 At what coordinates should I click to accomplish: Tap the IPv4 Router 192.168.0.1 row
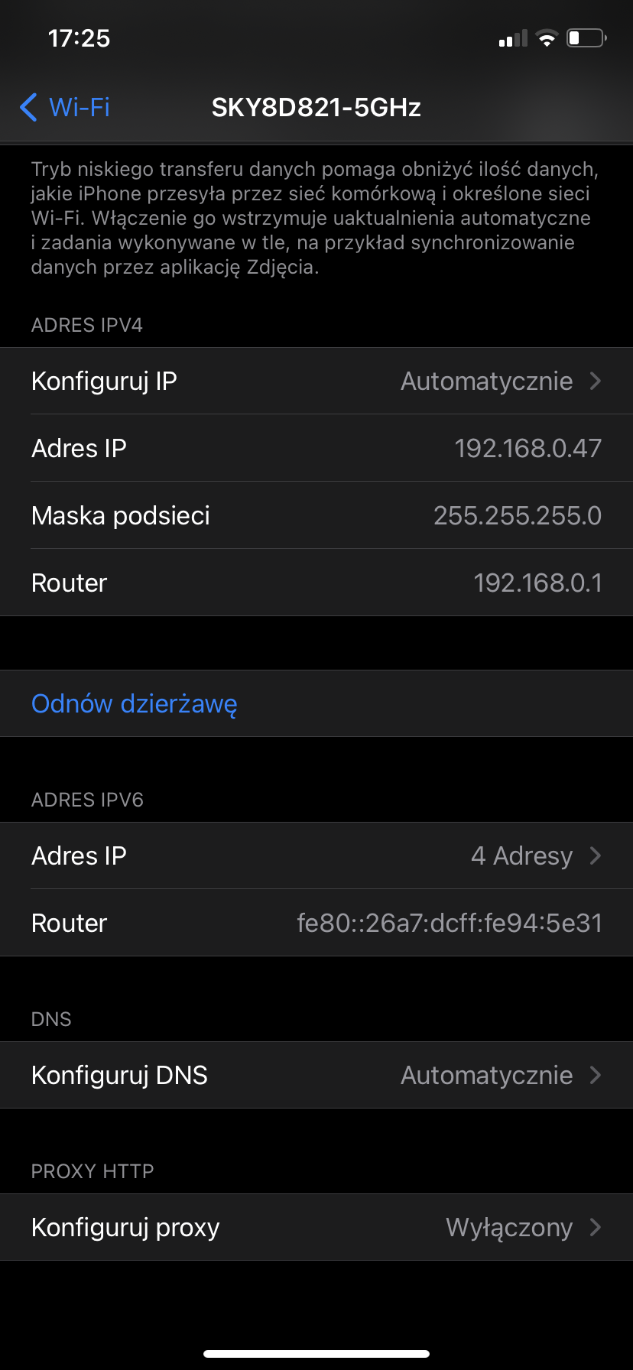(x=316, y=583)
